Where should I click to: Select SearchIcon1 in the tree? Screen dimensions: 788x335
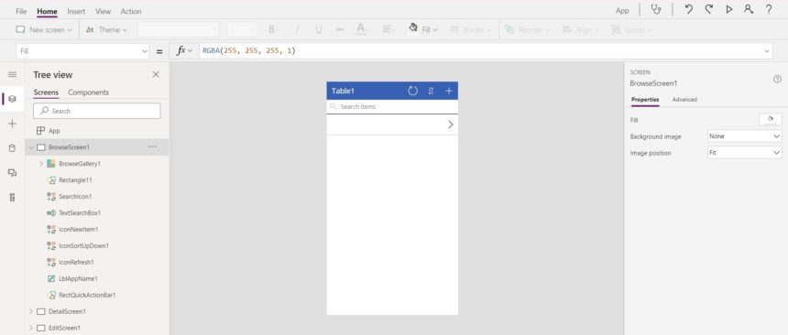pyautogui.click(x=75, y=197)
